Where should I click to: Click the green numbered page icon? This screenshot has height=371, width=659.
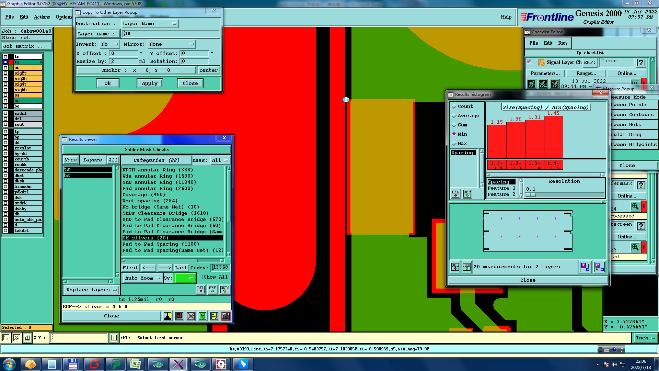[x=203, y=316]
